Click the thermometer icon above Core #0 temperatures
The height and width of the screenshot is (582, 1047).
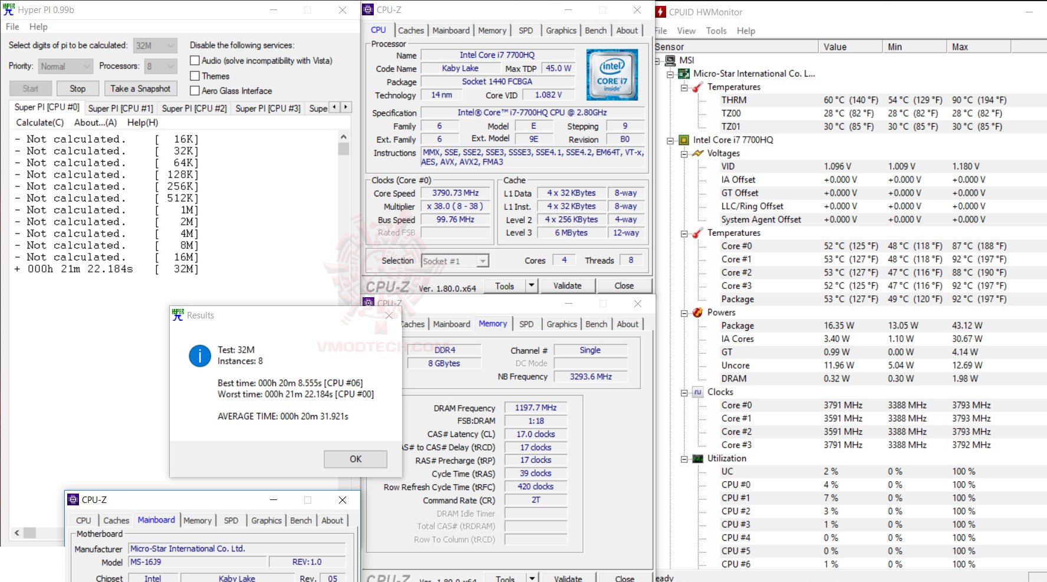coord(697,233)
